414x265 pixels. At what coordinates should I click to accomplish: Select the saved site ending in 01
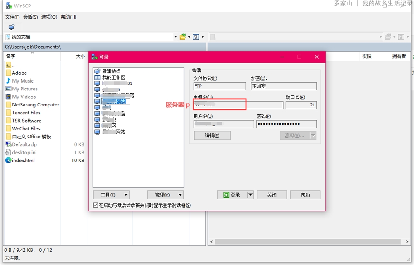(x=117, y=83)
